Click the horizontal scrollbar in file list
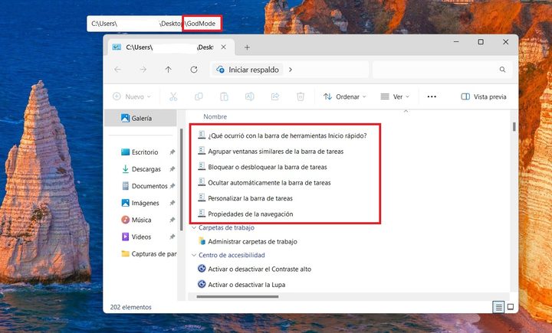The image size is (552, 333). [238, 296]
